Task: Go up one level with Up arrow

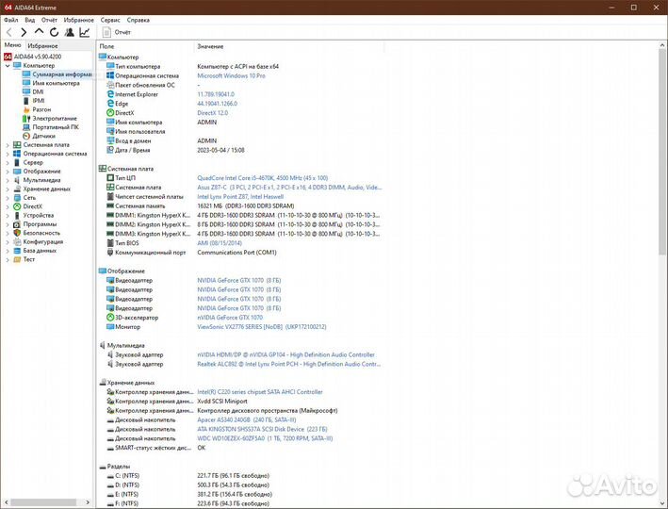Action: (x=38, y=32)
